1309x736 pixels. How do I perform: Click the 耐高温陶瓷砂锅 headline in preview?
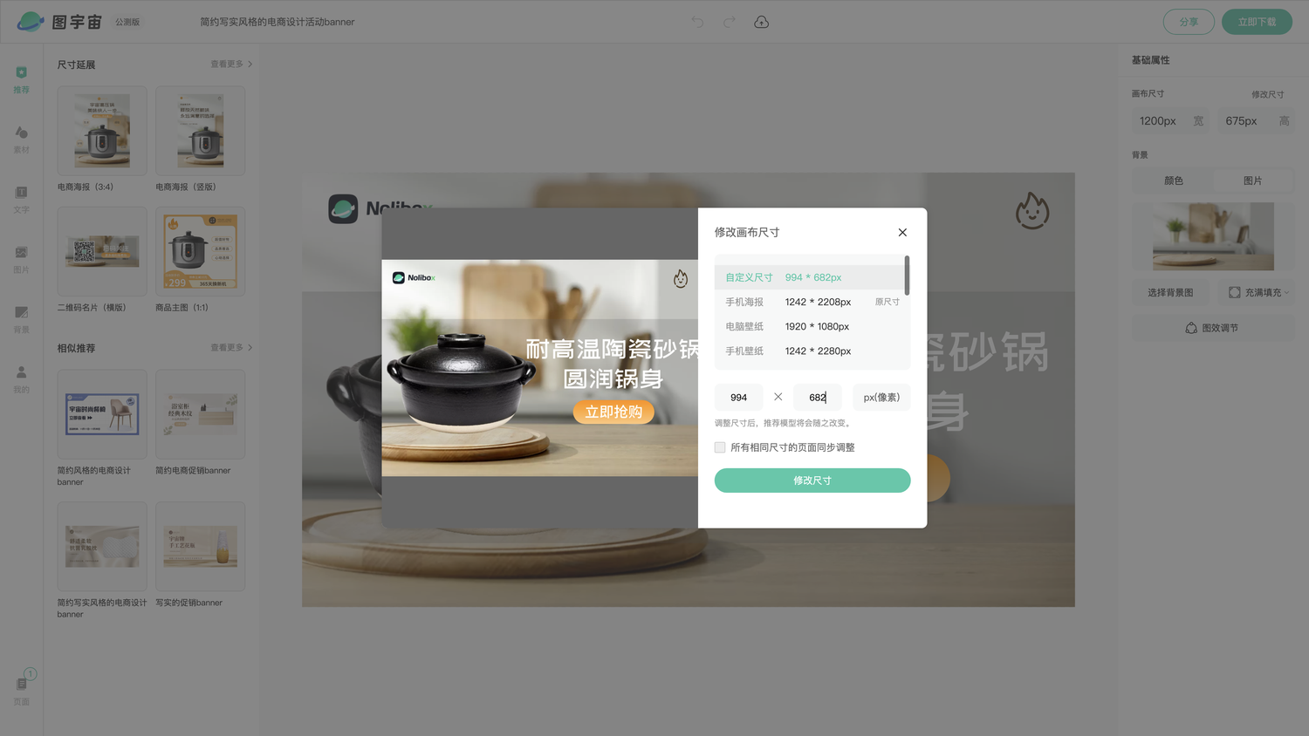612,349
